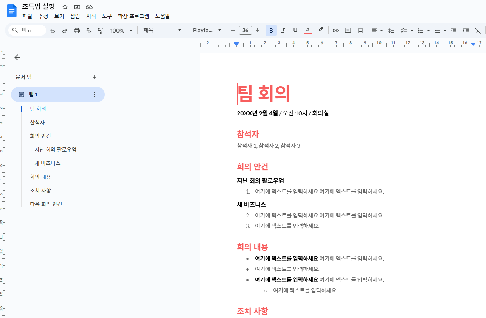This screenshot has width=486, height=318.
Task: Open the highlight color pen
Action: pyautogui.click(x=320, y=30)
